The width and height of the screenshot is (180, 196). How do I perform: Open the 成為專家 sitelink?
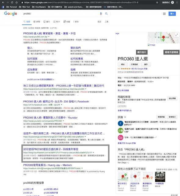coord(32,70)
